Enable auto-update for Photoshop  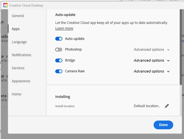[x=59, y=50]
